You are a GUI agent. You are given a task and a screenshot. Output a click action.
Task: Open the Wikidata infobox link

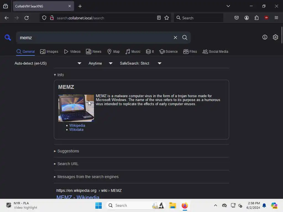[76, 129]
